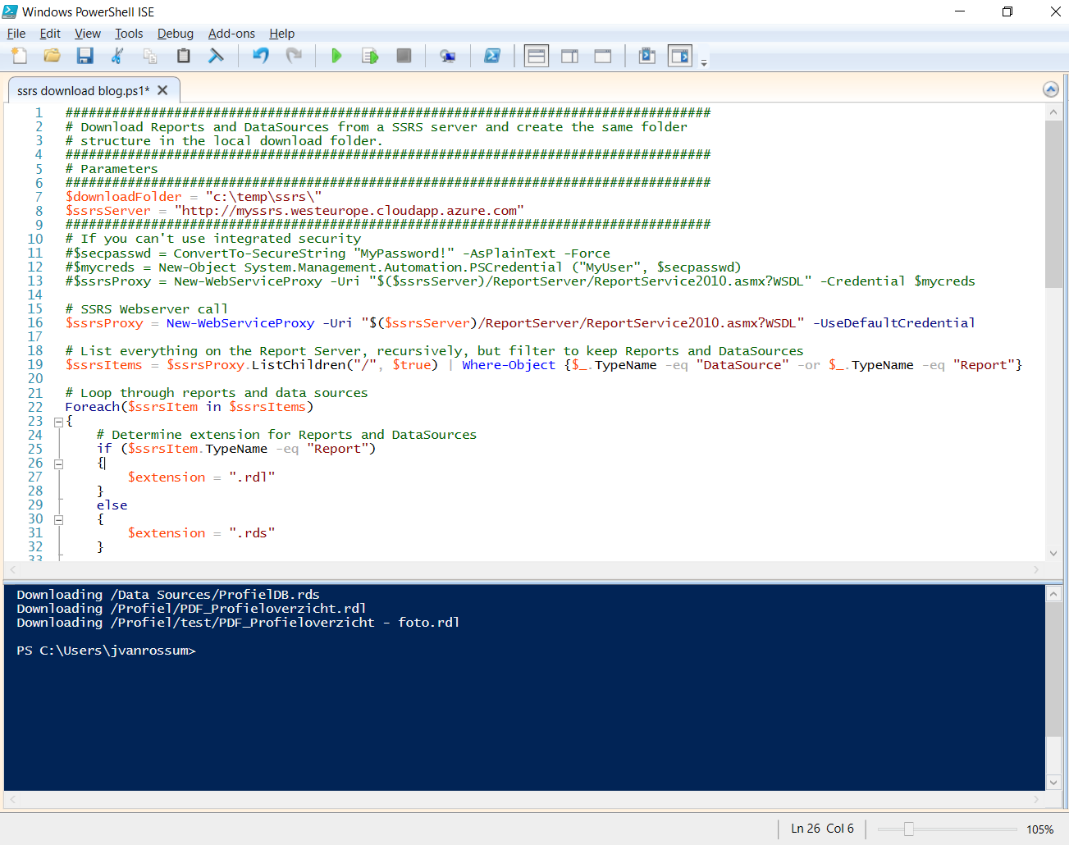Open the Debug menu
This screenshot has width=1069, height=845.
point(175,34)
